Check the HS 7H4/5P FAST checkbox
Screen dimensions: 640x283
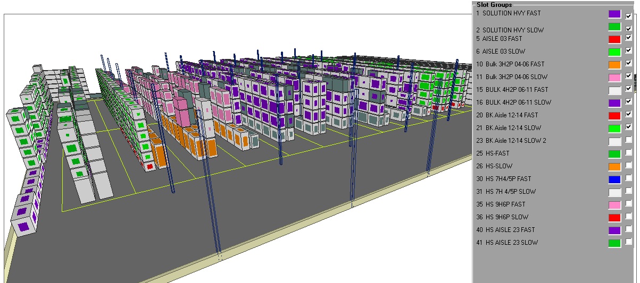[629, 178]
